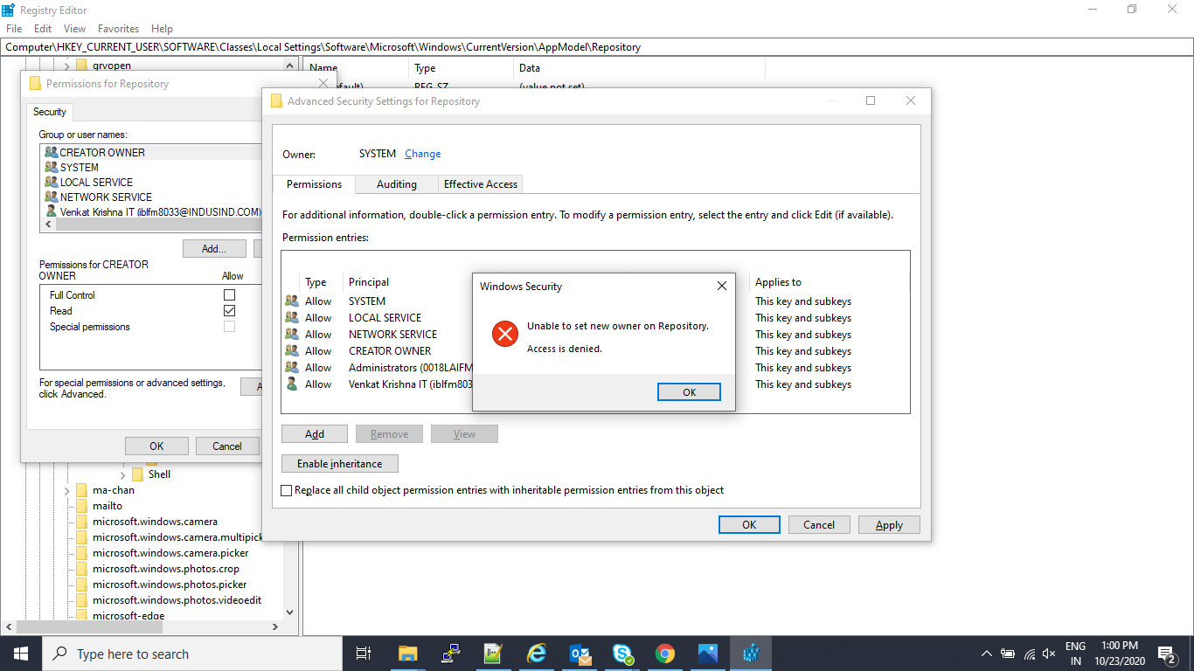Click Add below permission entries

click(315, 434)
